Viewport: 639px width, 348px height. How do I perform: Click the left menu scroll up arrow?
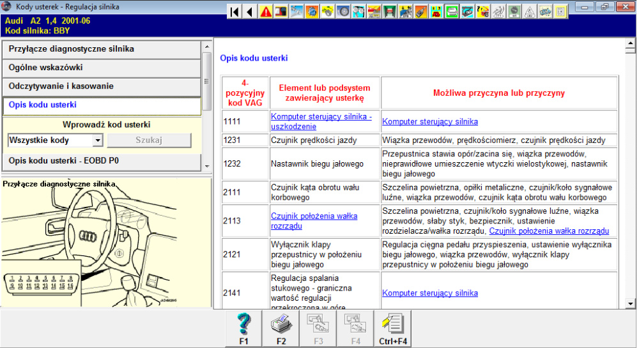click(207, 47)
